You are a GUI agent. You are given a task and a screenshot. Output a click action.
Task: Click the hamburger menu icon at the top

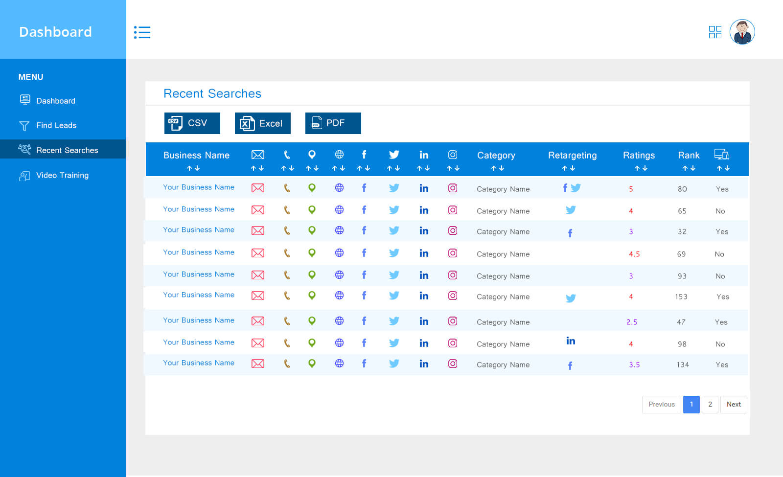click(x=142, y=32)
